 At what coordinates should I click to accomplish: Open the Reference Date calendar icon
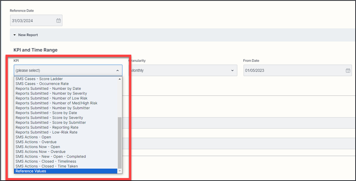pos(58,21)
